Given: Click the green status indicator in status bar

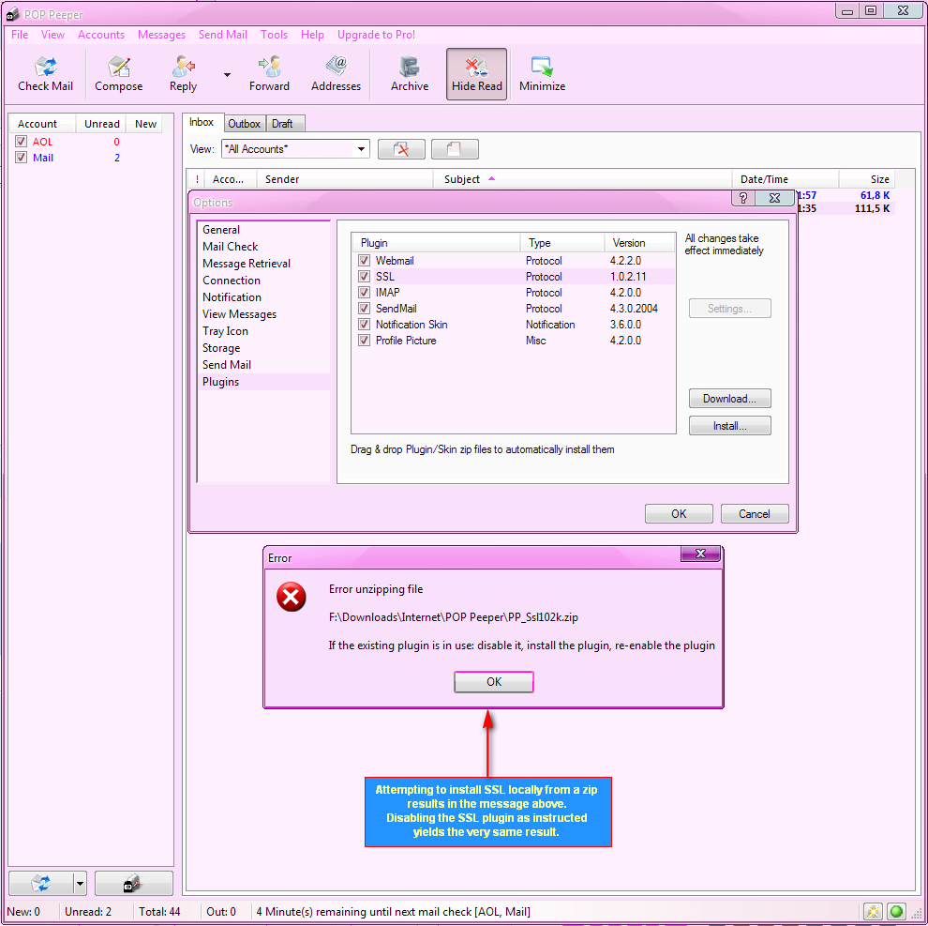Looking at the screenshot, I should (897, 911).
